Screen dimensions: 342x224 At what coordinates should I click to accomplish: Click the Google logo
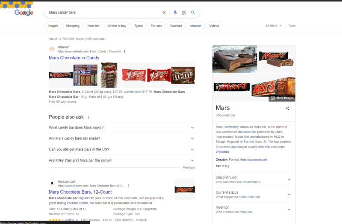tap(24, 13)
